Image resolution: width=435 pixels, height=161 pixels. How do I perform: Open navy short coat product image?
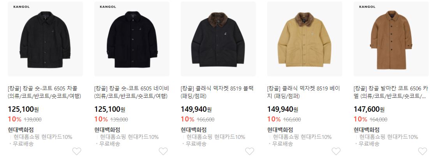pyautogui.click(x=132, y=39)
